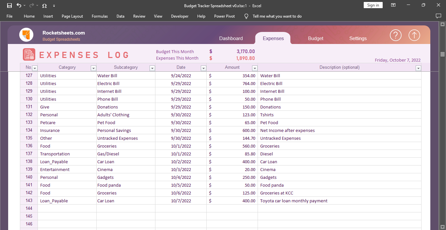Open the Category column filter dropdown
Image resolution: width=446 pixels, height=230 pixels.
93,68
